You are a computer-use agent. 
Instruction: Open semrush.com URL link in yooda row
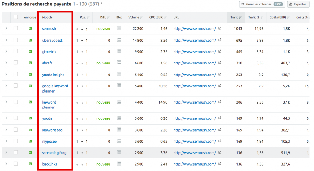pyautogui.click(x=194, y=118)
